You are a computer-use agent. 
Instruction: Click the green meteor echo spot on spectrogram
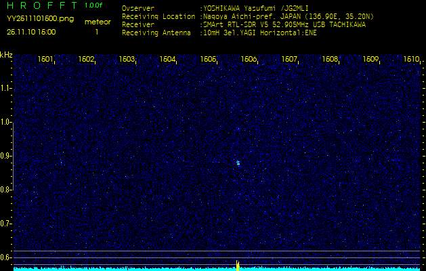238,163
